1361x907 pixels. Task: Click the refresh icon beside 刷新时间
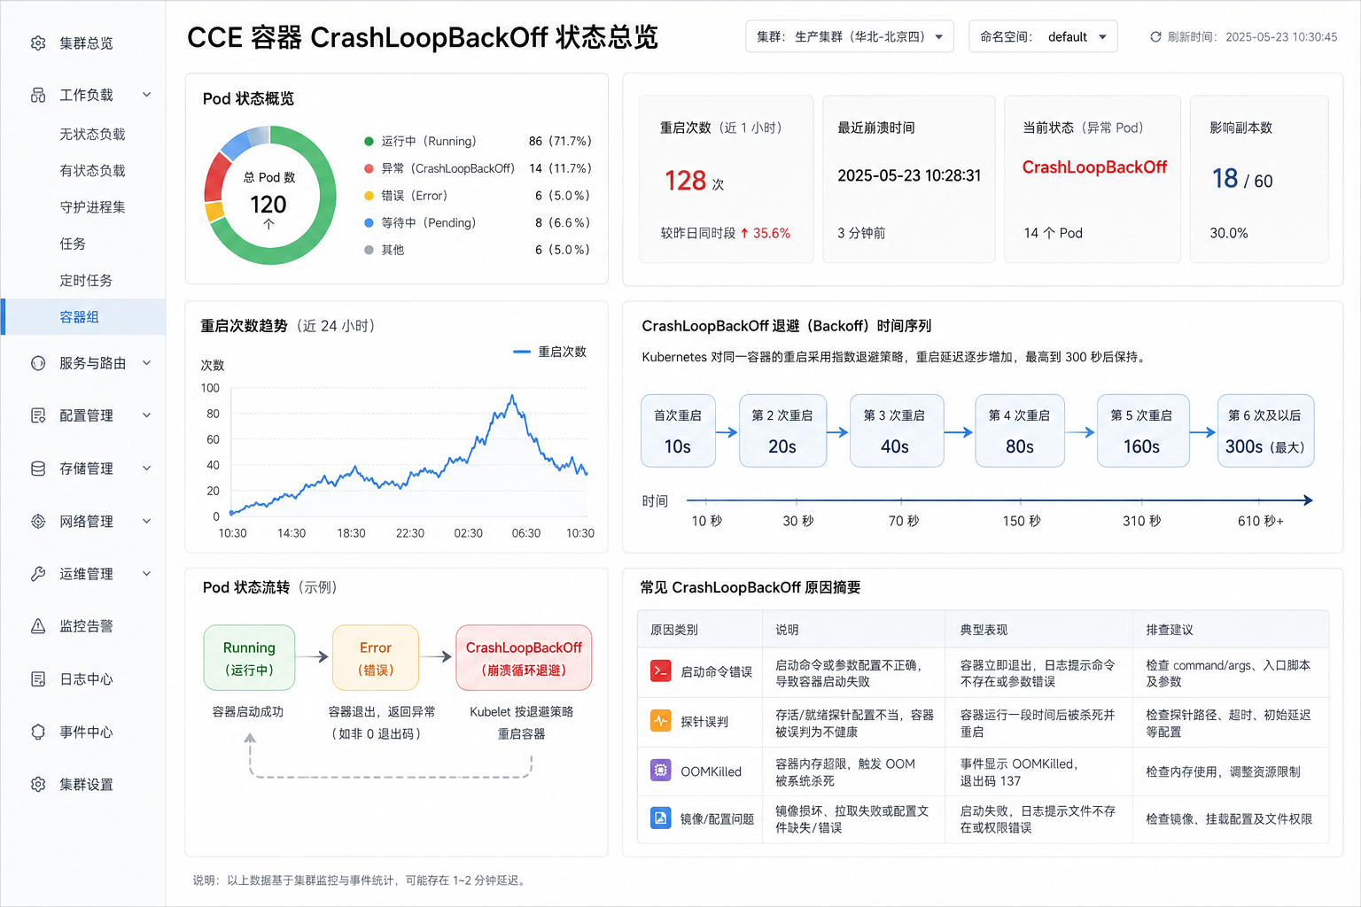(x=1155, y=37)
